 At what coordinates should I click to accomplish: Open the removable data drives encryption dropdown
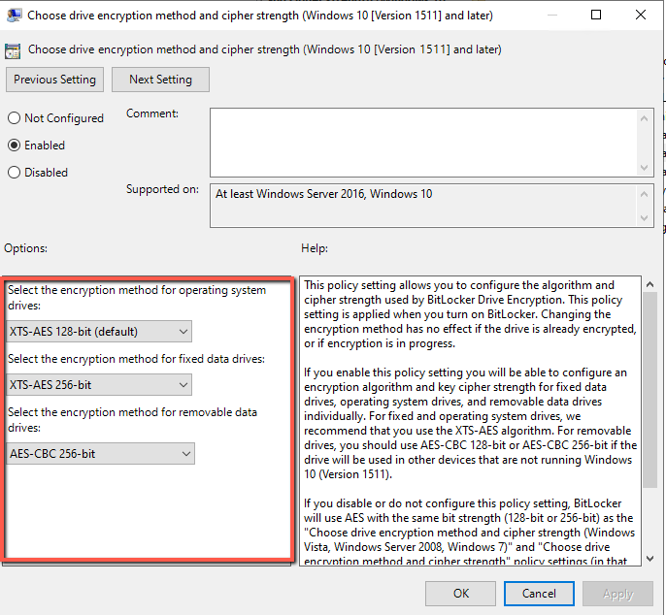pos(100,454)
